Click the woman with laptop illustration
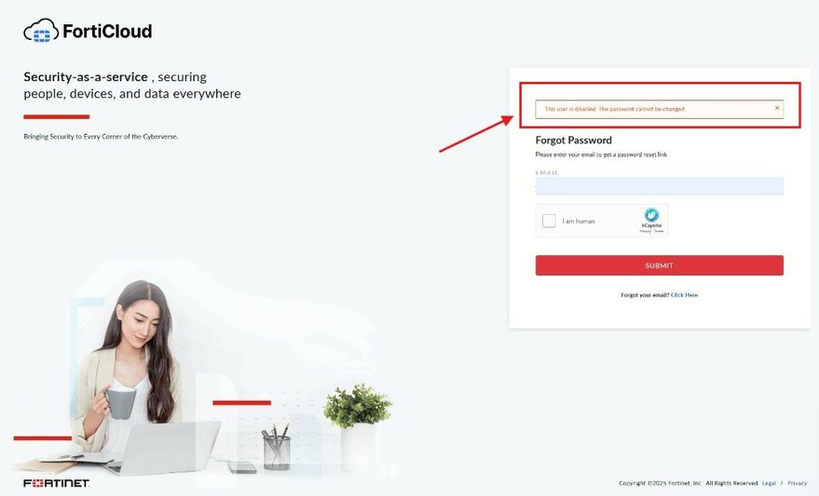The image size is (819, 496). click(x=130, y=376)
